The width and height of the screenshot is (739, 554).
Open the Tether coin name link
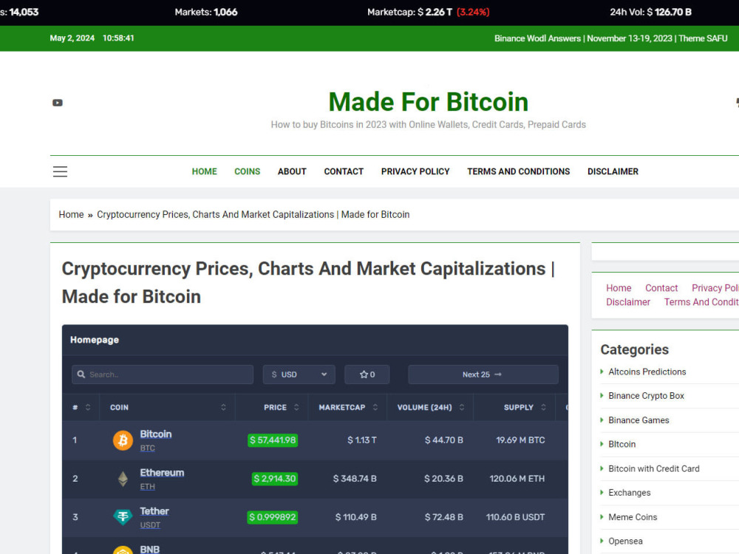tap(154, 511)
